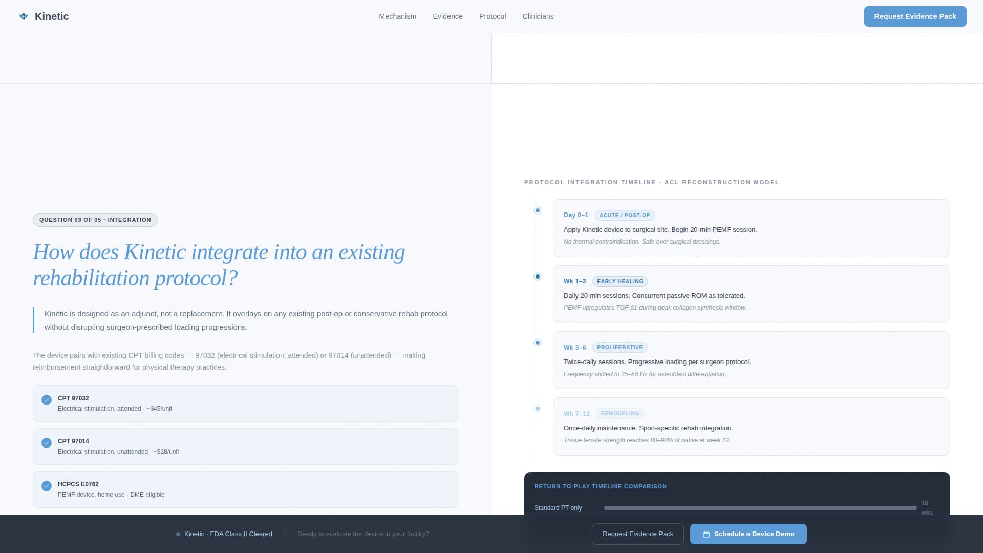Screen dimensions: 983x553
Task: Click the Daily 20-min sessions description text
Action: 654,296
